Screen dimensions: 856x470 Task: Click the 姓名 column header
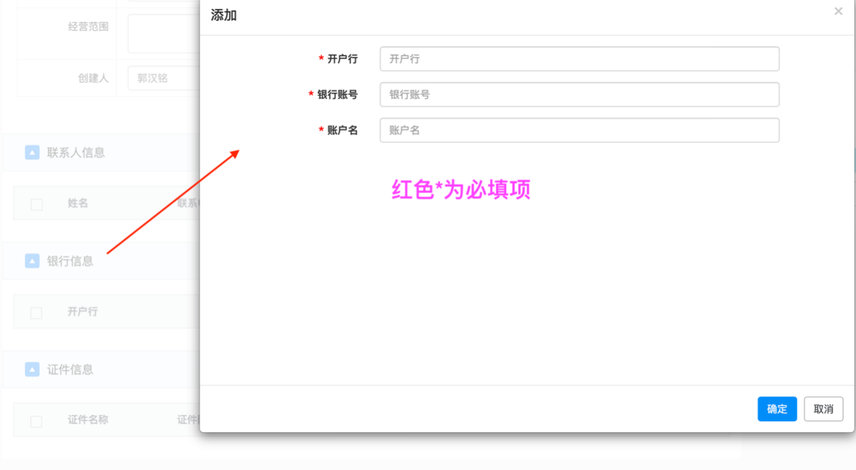[78, 203]
